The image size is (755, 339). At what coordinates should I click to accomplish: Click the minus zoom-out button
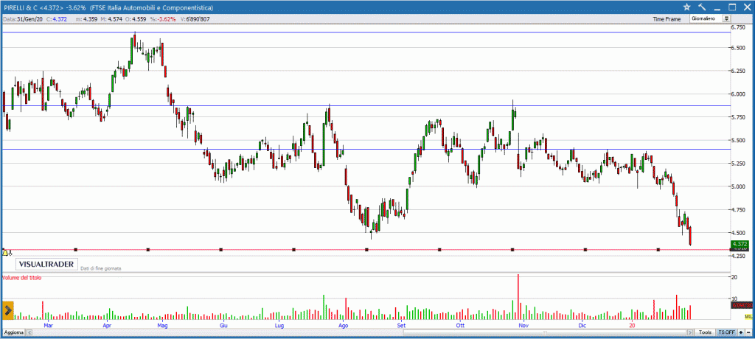point(748,332)
